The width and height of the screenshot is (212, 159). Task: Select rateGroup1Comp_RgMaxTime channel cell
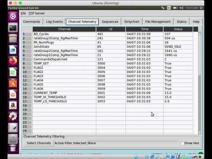point(64,55)
